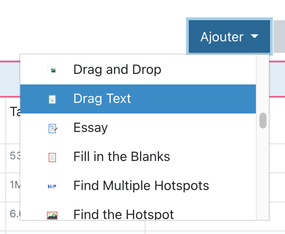Click the grey button right of Ajouter
285x234 pixels.
pos(279,37)
